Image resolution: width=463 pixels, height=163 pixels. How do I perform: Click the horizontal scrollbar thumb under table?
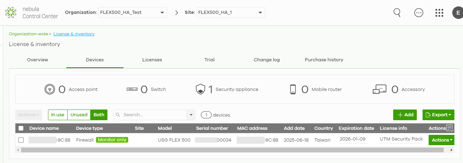232,150
